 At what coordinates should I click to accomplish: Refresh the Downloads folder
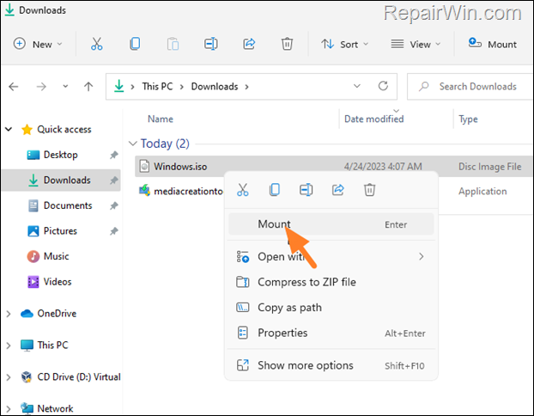click(x=383, y=86)
